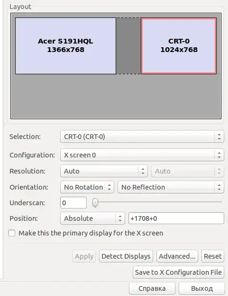This screenshot has width=228, height=296.
Task: Open the active Resolution Auto dropdown
Action: pos(104,171)
